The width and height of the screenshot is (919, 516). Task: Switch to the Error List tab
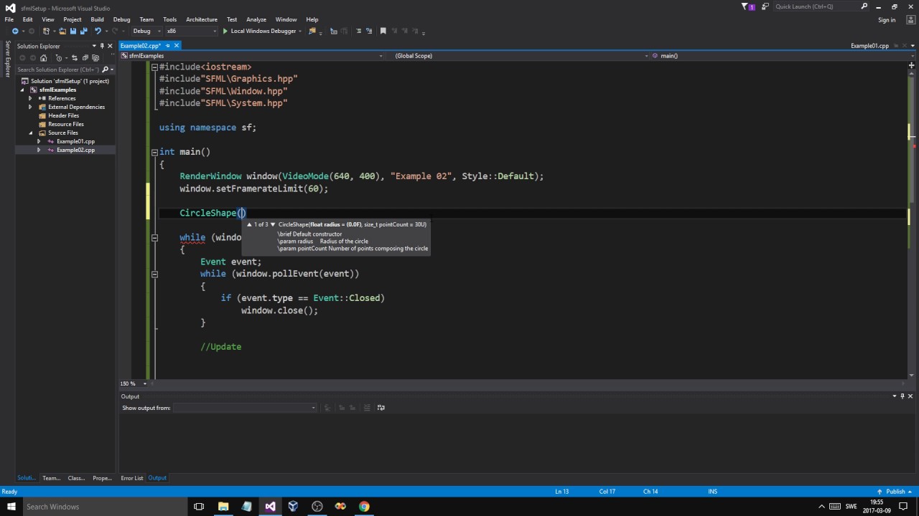click(131, 478)
